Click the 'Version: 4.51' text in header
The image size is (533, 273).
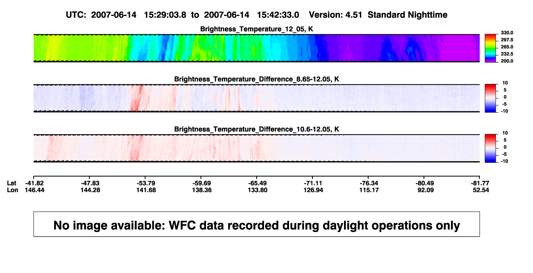click(x=336, y=15)
